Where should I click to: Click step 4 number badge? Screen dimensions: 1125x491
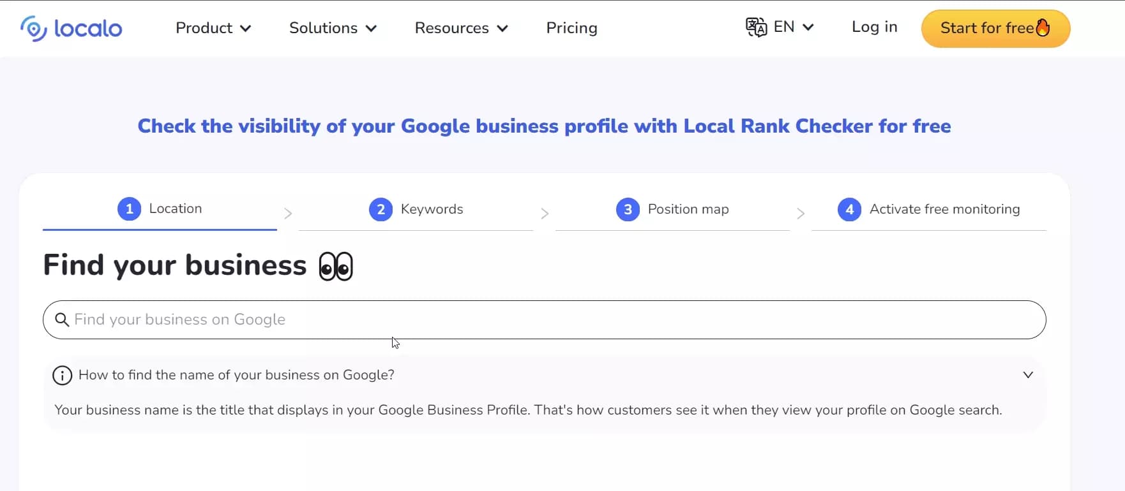[849, 209]
